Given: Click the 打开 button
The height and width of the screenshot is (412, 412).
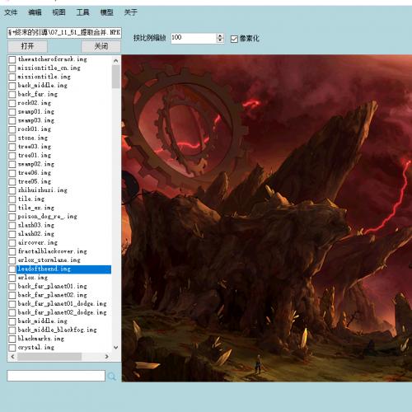Looking at the screenshot, I should click(x=27, y=46).
